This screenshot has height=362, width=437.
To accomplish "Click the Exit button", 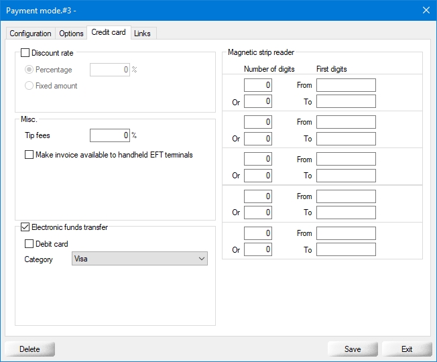I will pyautogui.click(x=407, y=349).
